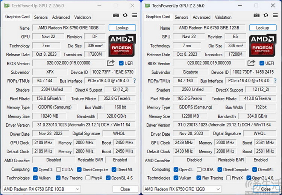Click AMD Radeon logo in 10GB window
Image resolution: width=282 pixels, height=195 pixels.
(x=122, y=45)
